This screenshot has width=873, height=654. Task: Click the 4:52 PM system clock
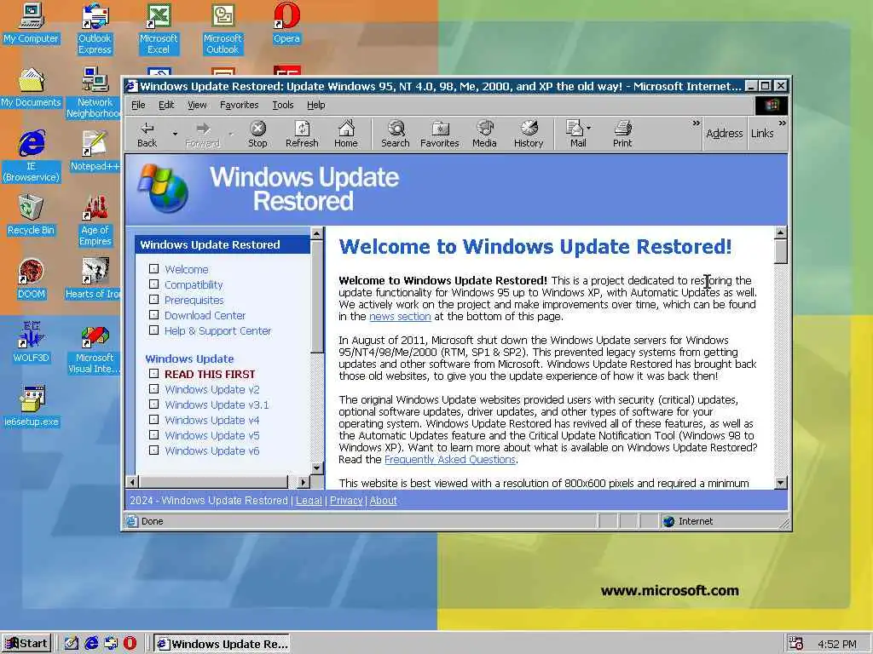837,644
